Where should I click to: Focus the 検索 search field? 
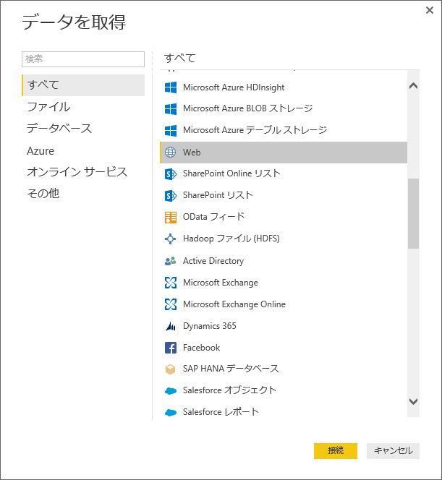coord(83,59)
